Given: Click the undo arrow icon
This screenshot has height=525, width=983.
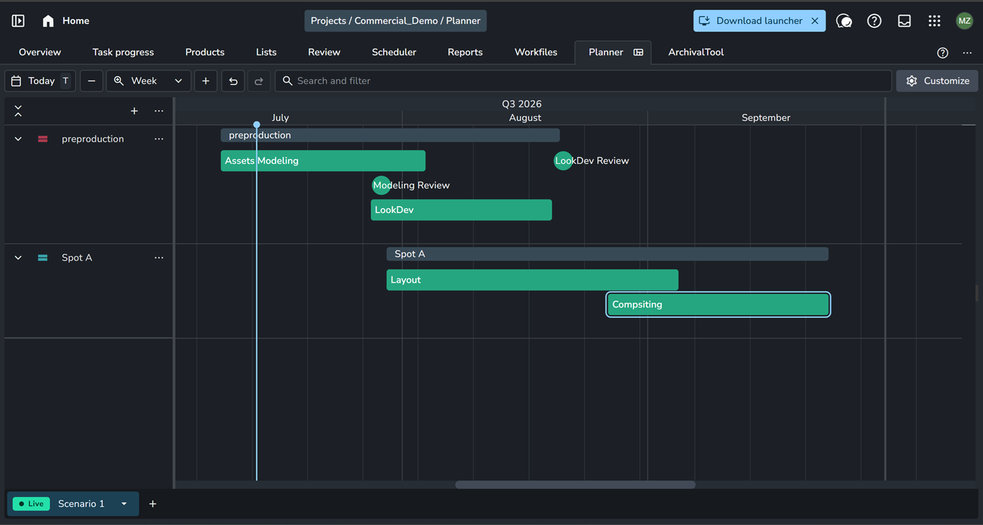Looking at the screenshot, I should pyautogui.click(x=233, y=81).
